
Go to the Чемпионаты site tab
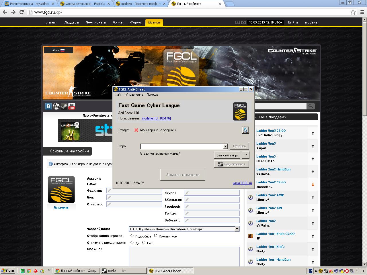[96, 22]
